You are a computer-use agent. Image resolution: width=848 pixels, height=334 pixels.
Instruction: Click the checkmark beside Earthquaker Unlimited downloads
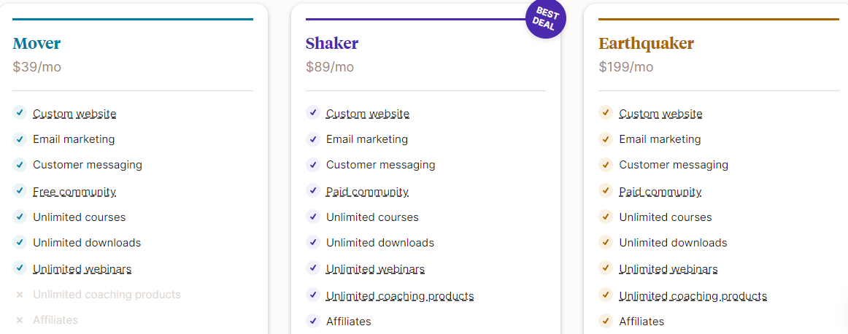click(605, 242)
